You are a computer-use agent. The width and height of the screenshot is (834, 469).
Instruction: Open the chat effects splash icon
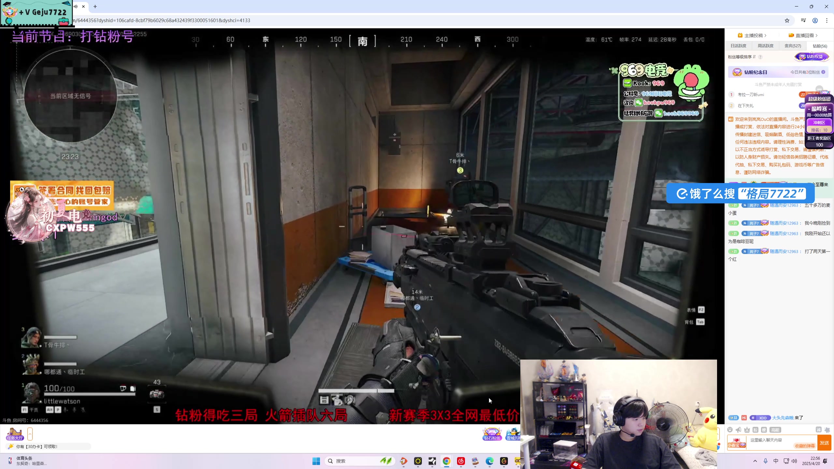pos(827,430)
